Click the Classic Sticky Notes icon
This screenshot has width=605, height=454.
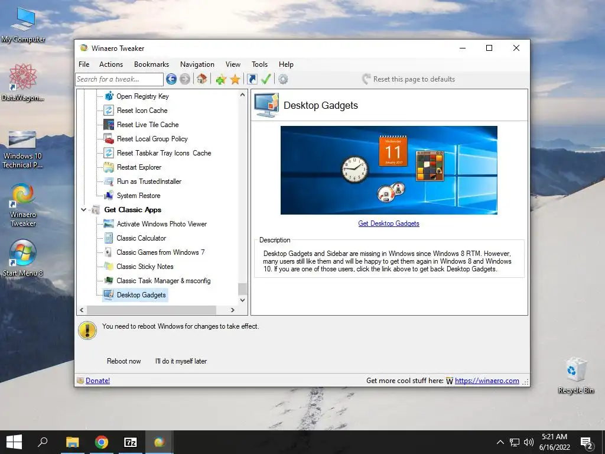point(109,267)
